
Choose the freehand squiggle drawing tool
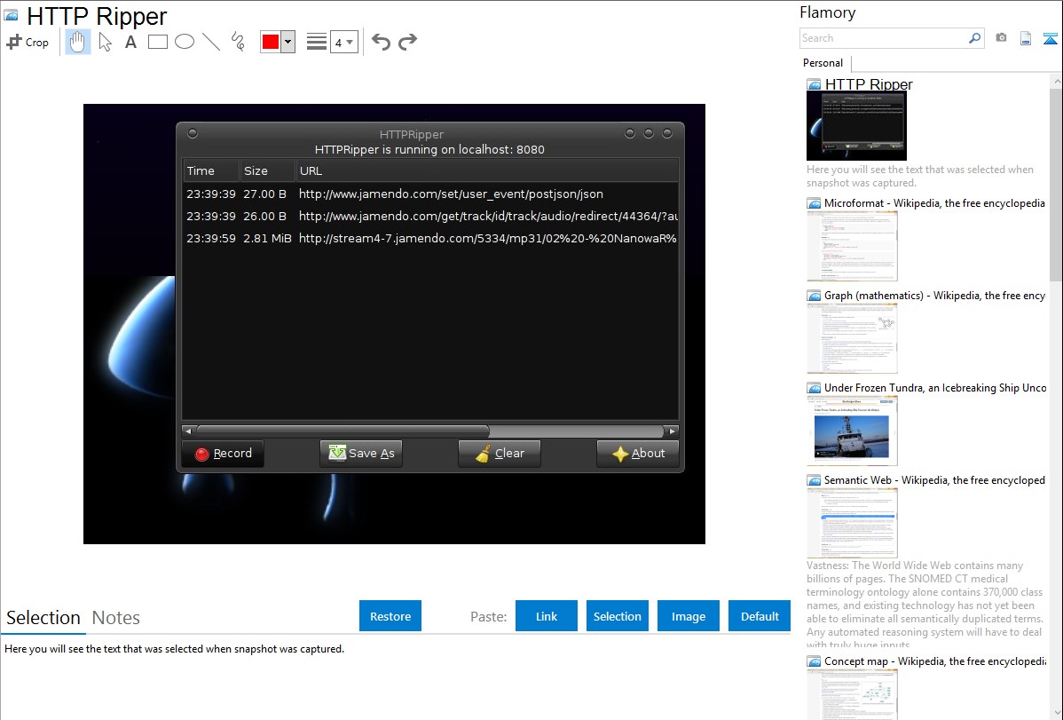[237, 42]
